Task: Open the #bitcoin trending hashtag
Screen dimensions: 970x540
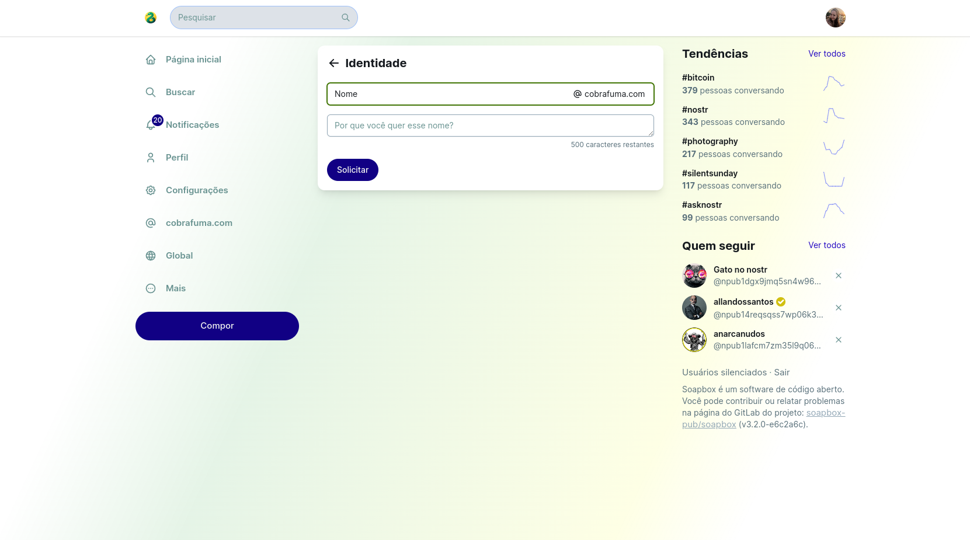Action: pyautogui.click(x=698, y=78)
